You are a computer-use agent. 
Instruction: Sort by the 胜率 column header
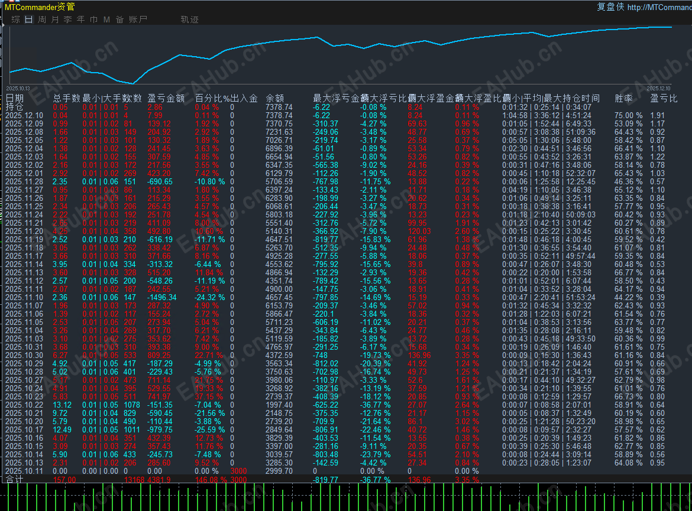(623, 98)
